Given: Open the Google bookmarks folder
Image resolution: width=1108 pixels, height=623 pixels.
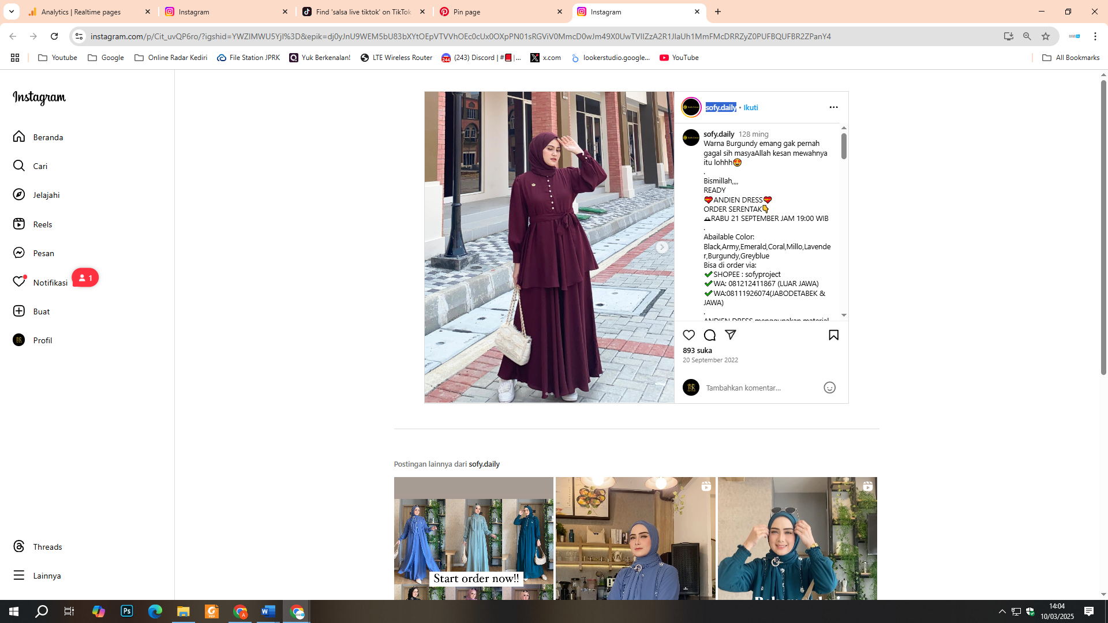Looking at the screenshot, I should coord(106,58).
